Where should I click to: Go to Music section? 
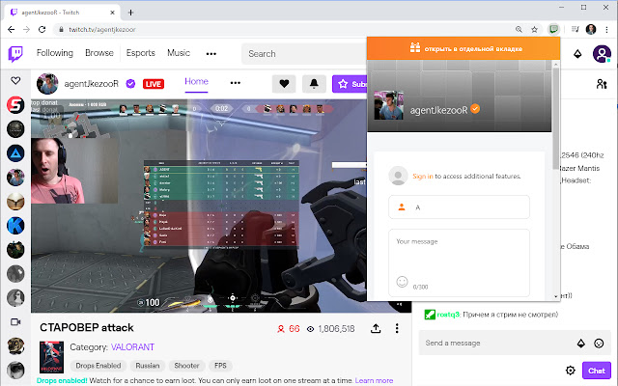(179, 53)
